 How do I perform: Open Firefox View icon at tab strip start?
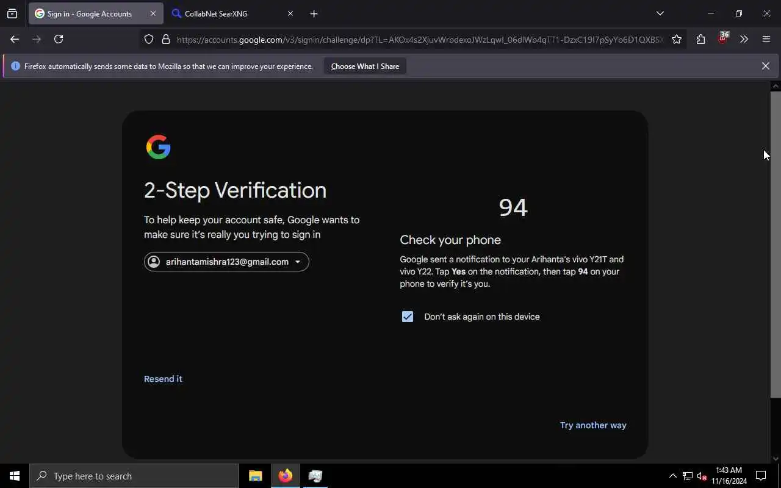(12, 13)
